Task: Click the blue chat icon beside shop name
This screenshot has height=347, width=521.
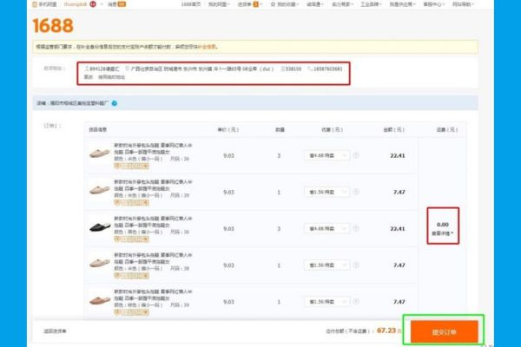Action: point(115,103)
